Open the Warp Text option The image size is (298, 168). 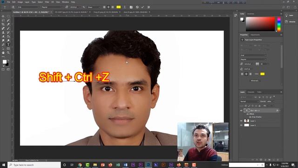click(x=125, y=7)
